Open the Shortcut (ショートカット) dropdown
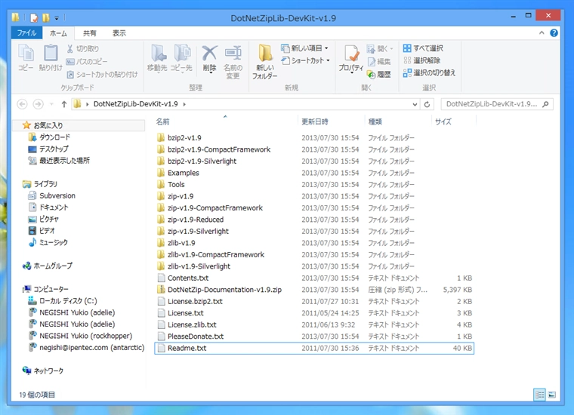Image resolution: width=574 pixels, height=415 pixels. pyautogui.click(x=305, y=60)
